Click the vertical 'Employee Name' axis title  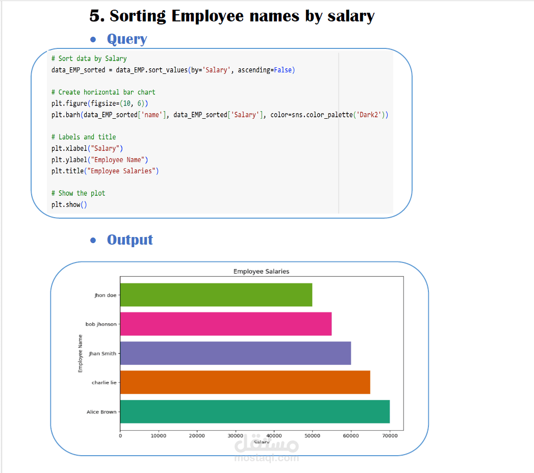pyautogui.click(x=81, y=354)
